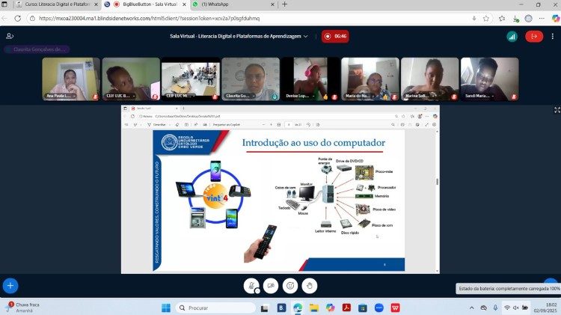Toggle the users list panel icon

[x=10, y=36]
